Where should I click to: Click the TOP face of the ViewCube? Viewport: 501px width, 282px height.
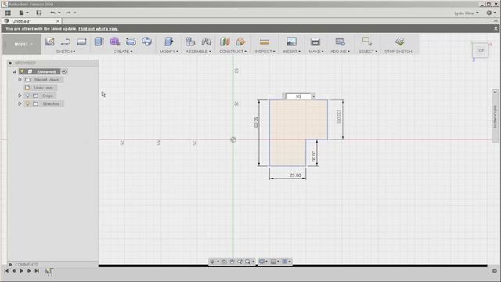coord(480,50)
